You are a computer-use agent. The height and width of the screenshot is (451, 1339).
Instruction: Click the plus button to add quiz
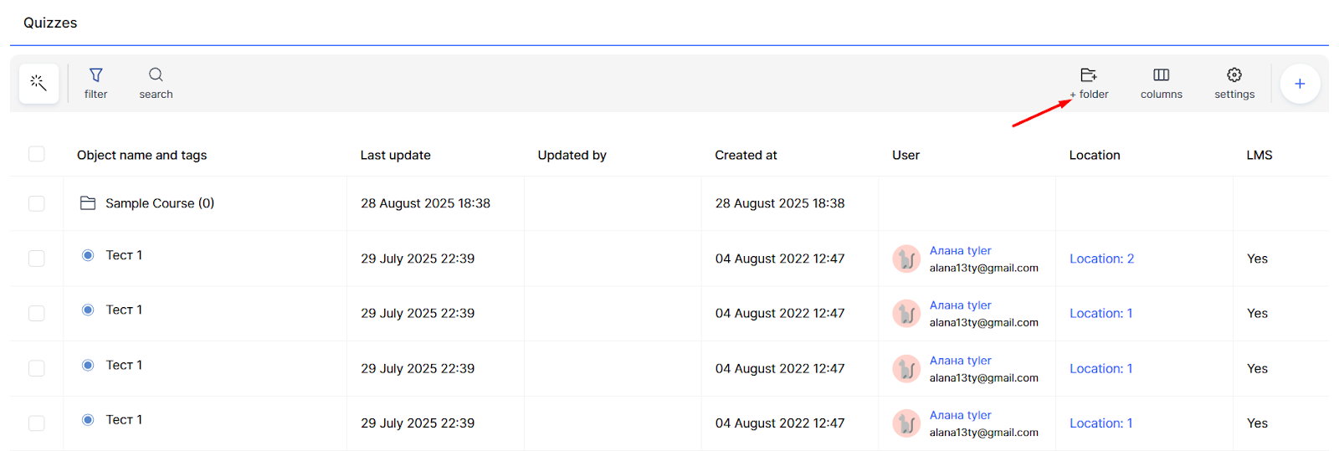(x=1300, y=84)
